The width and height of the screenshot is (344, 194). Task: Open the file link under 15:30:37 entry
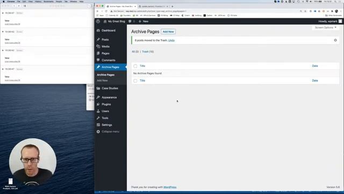click(12, 24)
